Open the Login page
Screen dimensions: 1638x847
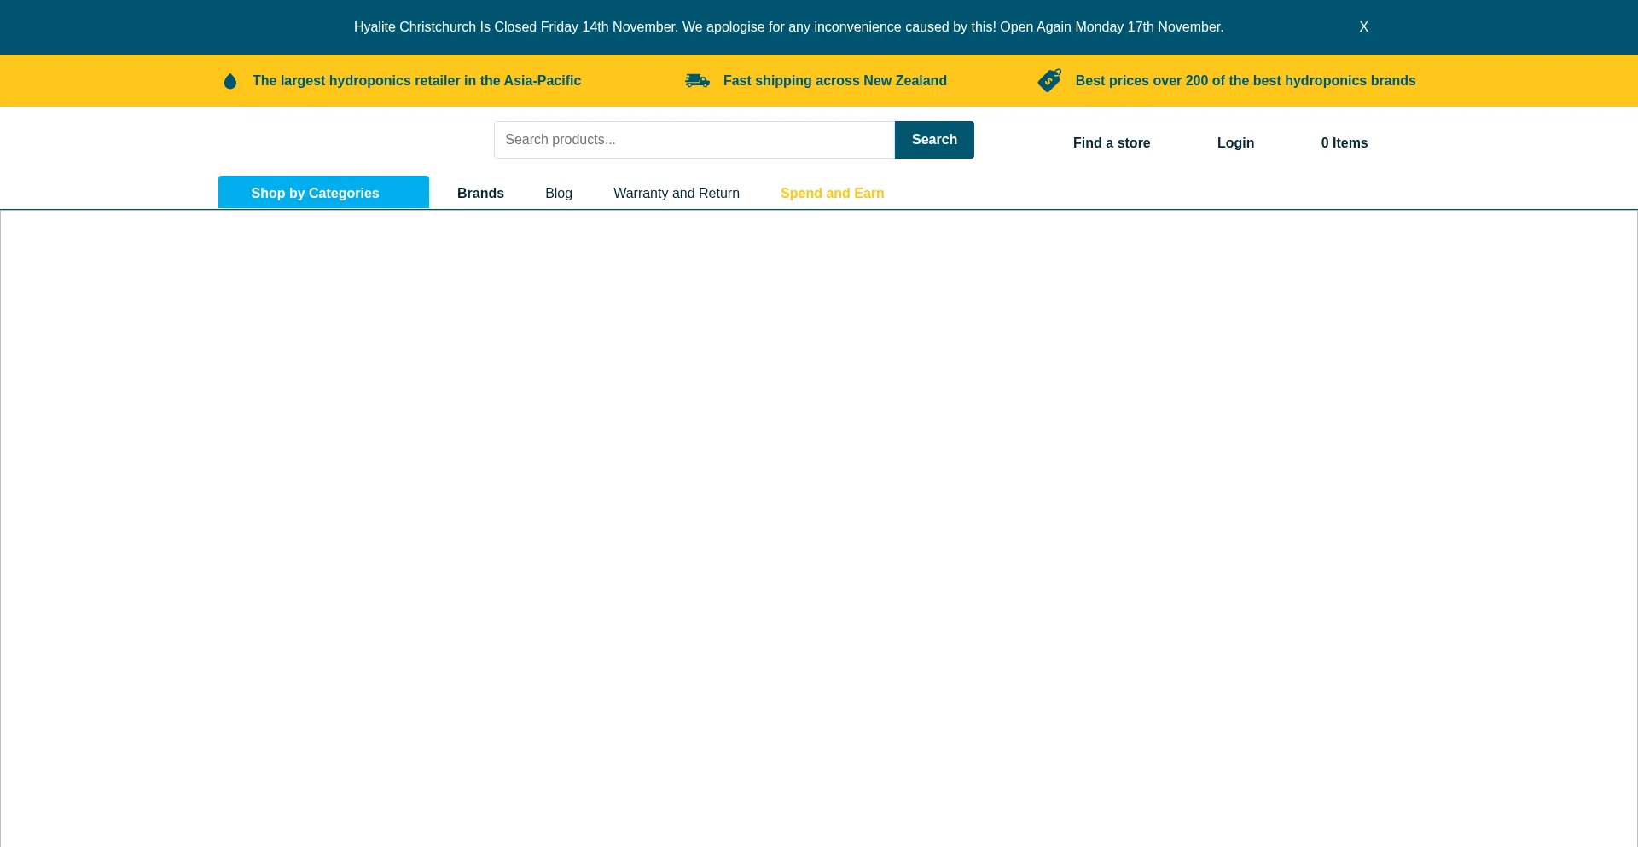[x=1234, y=143]
